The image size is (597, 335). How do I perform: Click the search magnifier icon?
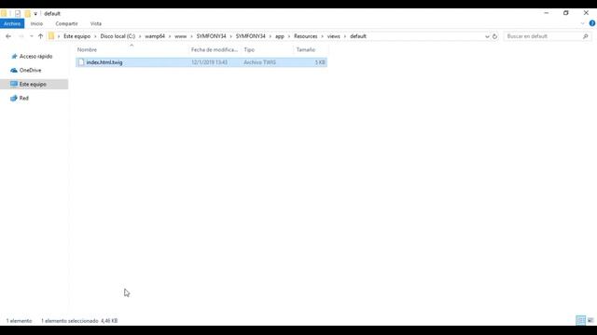(586, 36)
